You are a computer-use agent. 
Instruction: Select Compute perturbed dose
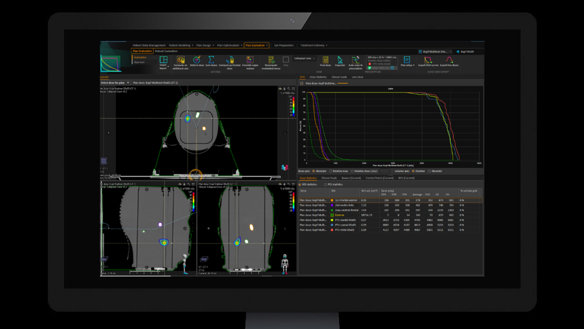point(230,60)
